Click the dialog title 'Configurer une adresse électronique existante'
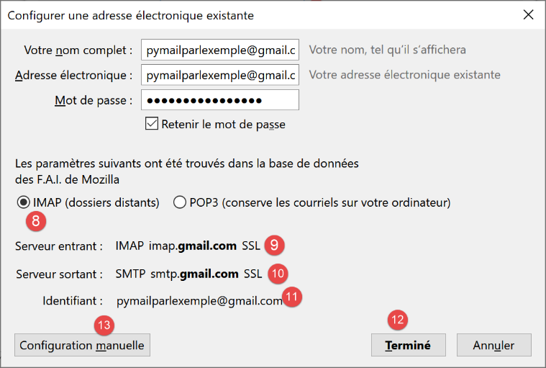Screen dimensions: 546x368 tap(130, 14)
